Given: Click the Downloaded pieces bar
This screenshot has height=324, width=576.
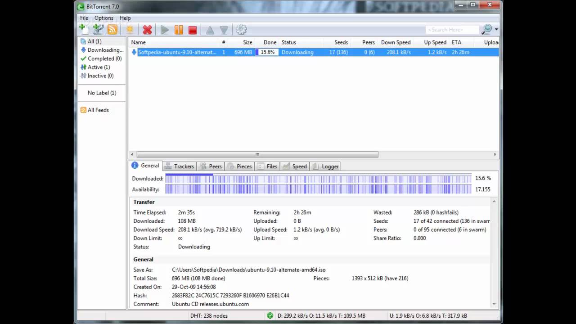Looking at the screenshot, I should coord(318,178).
